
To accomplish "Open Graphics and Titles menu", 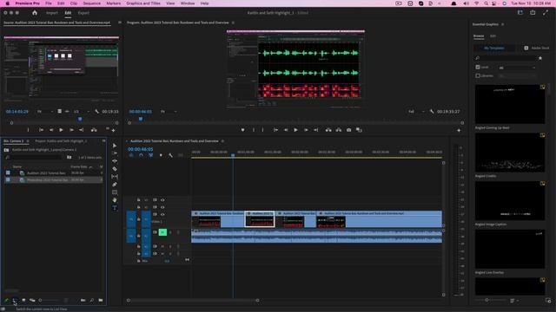I will 143,3.
